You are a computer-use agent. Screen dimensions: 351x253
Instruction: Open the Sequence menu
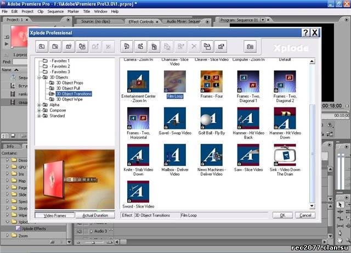coord(55,12)
